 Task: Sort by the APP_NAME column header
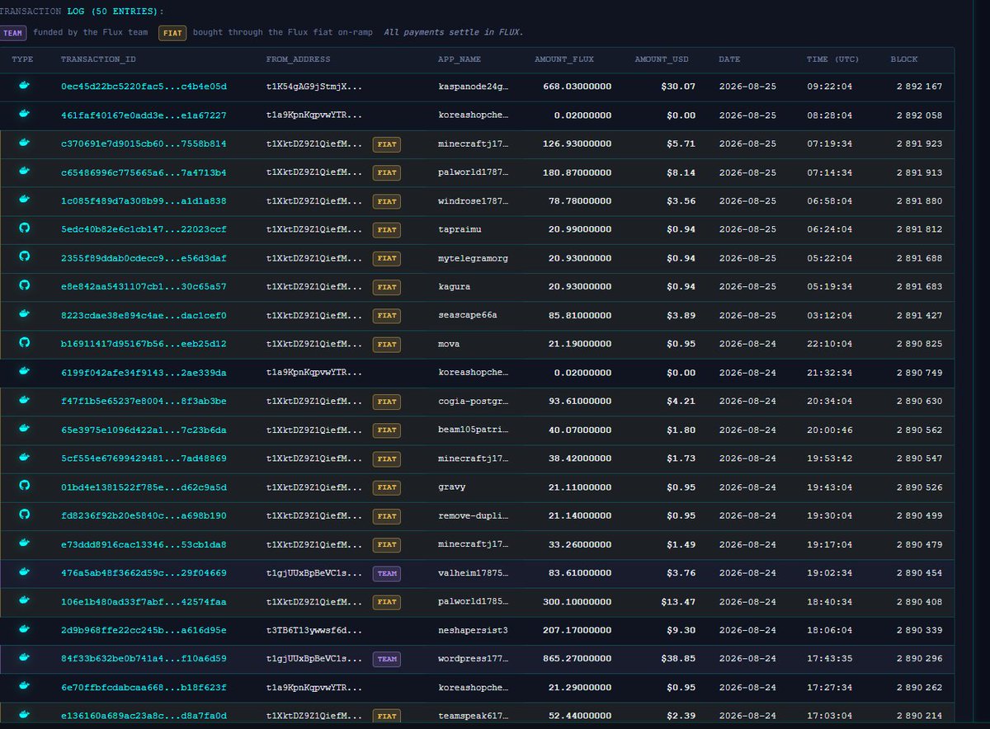460,59
